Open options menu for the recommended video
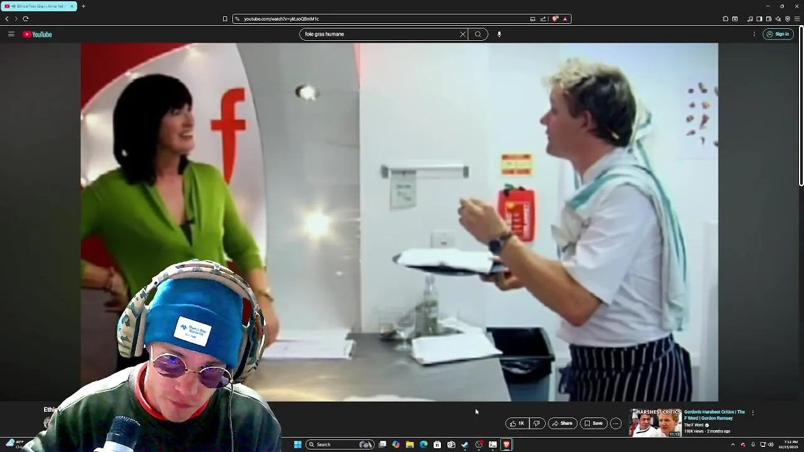This screenshot has height=452, width=804. (752, 412)
